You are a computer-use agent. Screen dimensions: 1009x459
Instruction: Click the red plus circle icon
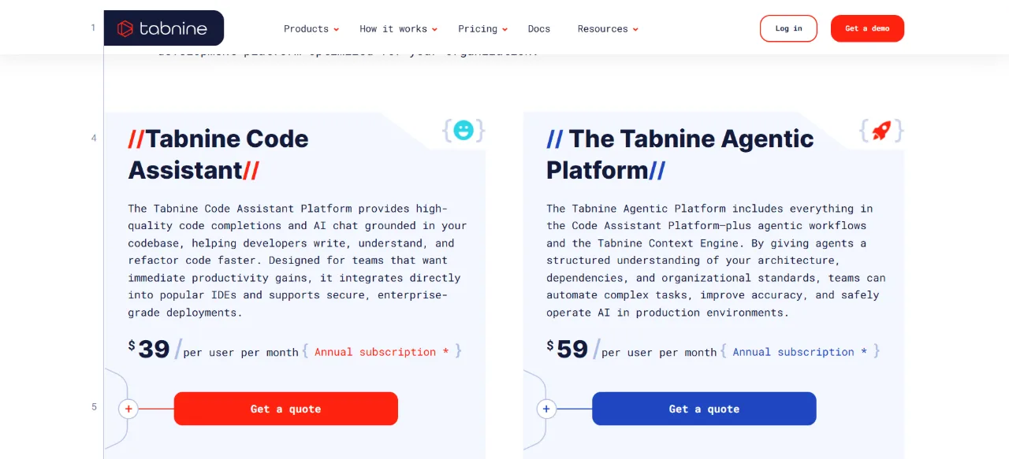coord(128,409)
